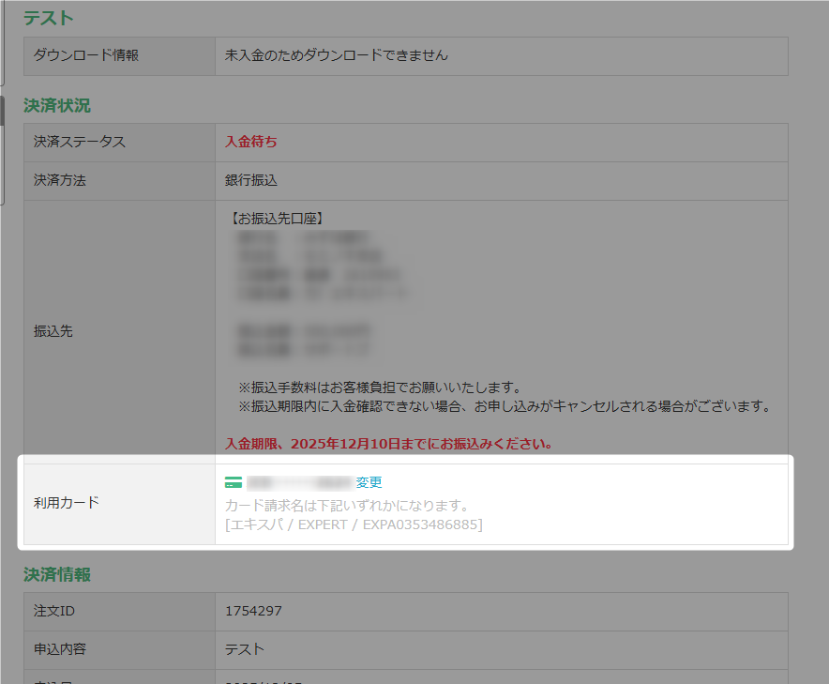The height and width of the screenshot is (684, 829).
Task: Click the ダウンロード情報 label cell
Action: [x=85, y=55]
